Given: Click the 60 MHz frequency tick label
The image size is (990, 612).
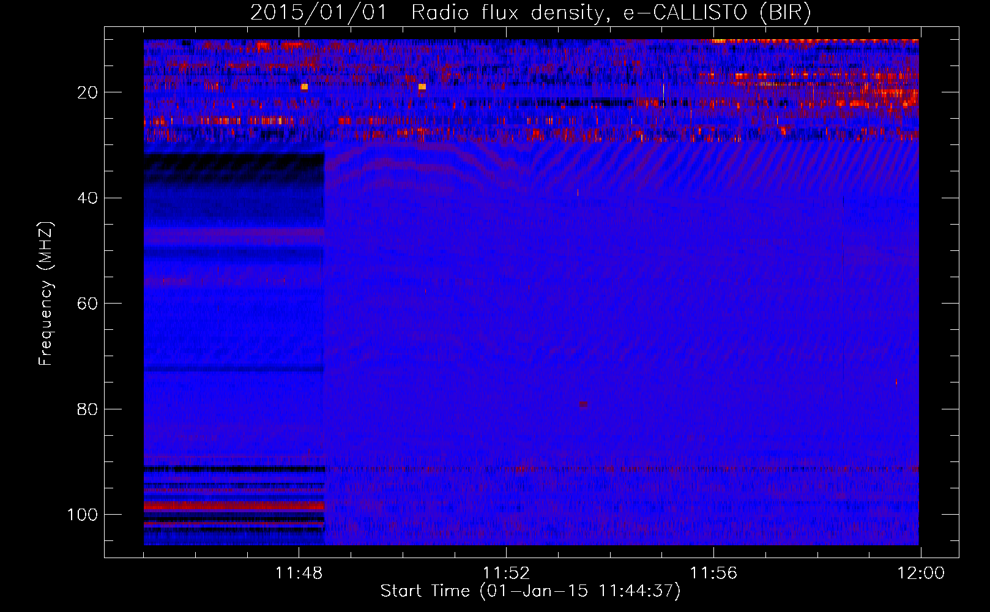Looking at the screenshot, I should point(88,304).
